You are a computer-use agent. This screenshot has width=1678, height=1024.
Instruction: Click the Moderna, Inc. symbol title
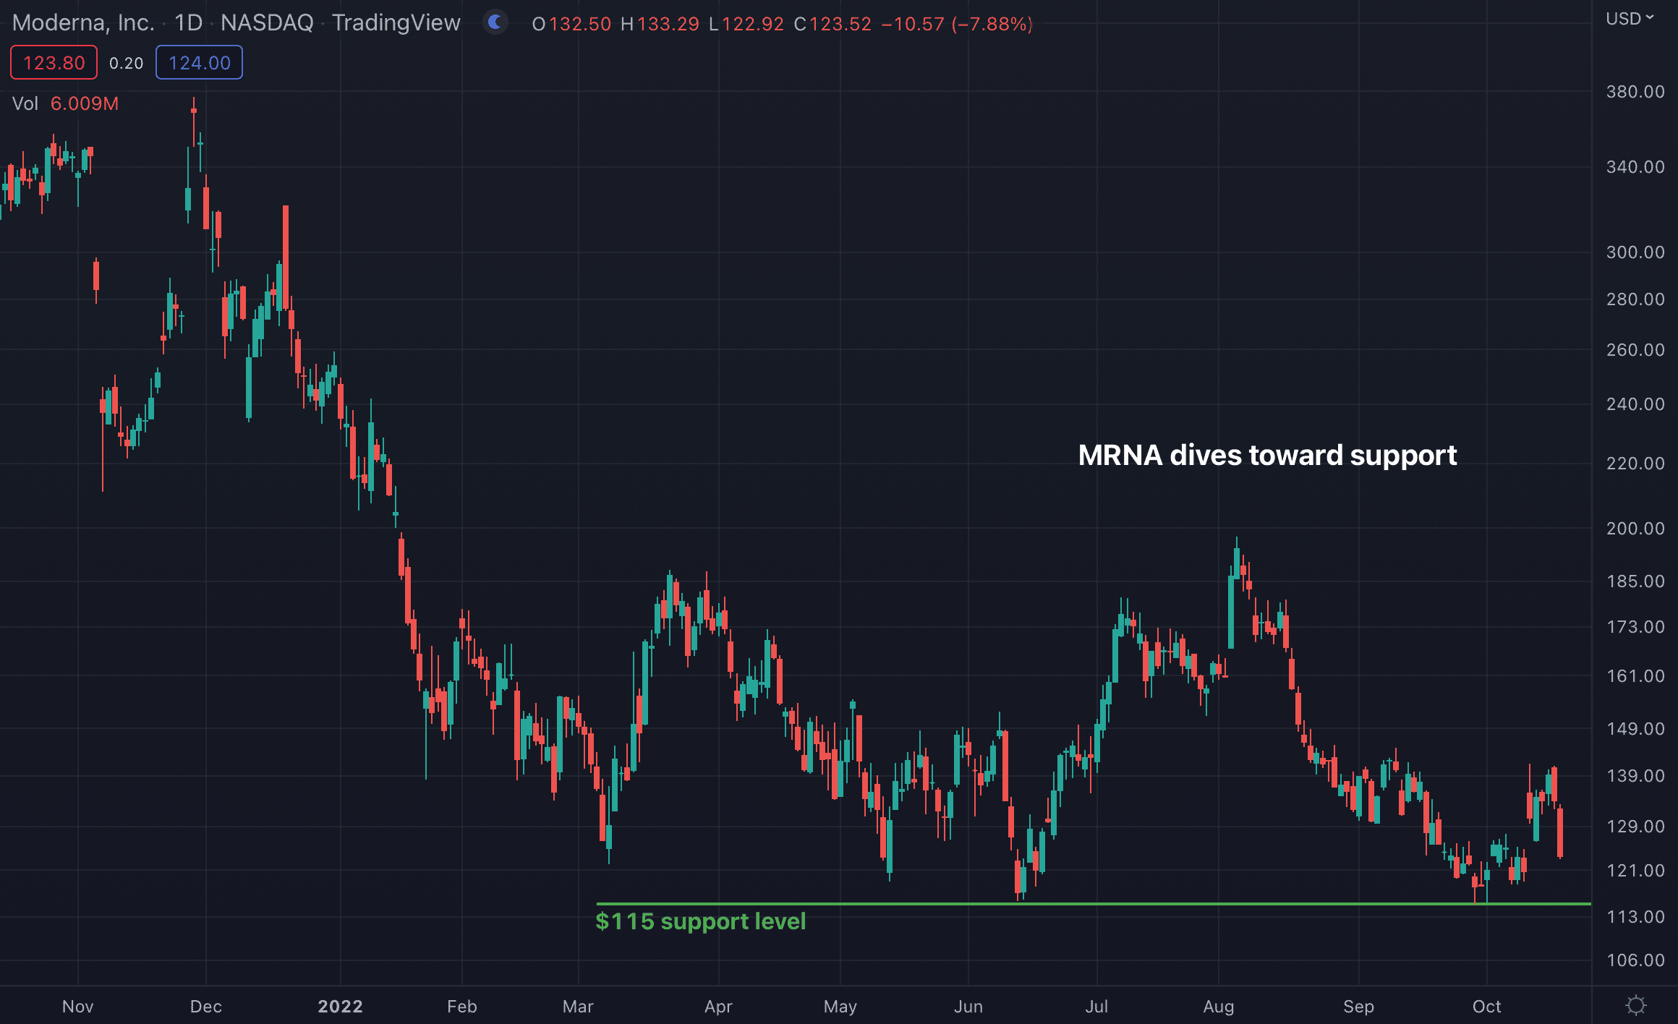(83, 23)
